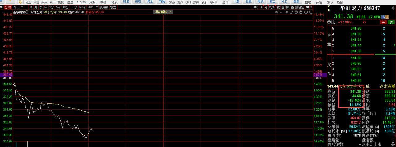Select the 15分 period
Viewport: 396px width, 147px height.
click(66, 7)
